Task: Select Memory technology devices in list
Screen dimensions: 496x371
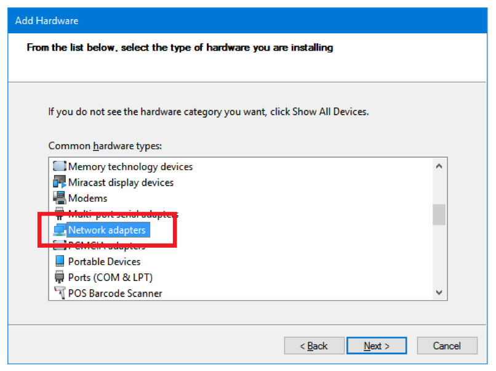Action: tap(130, 166)
